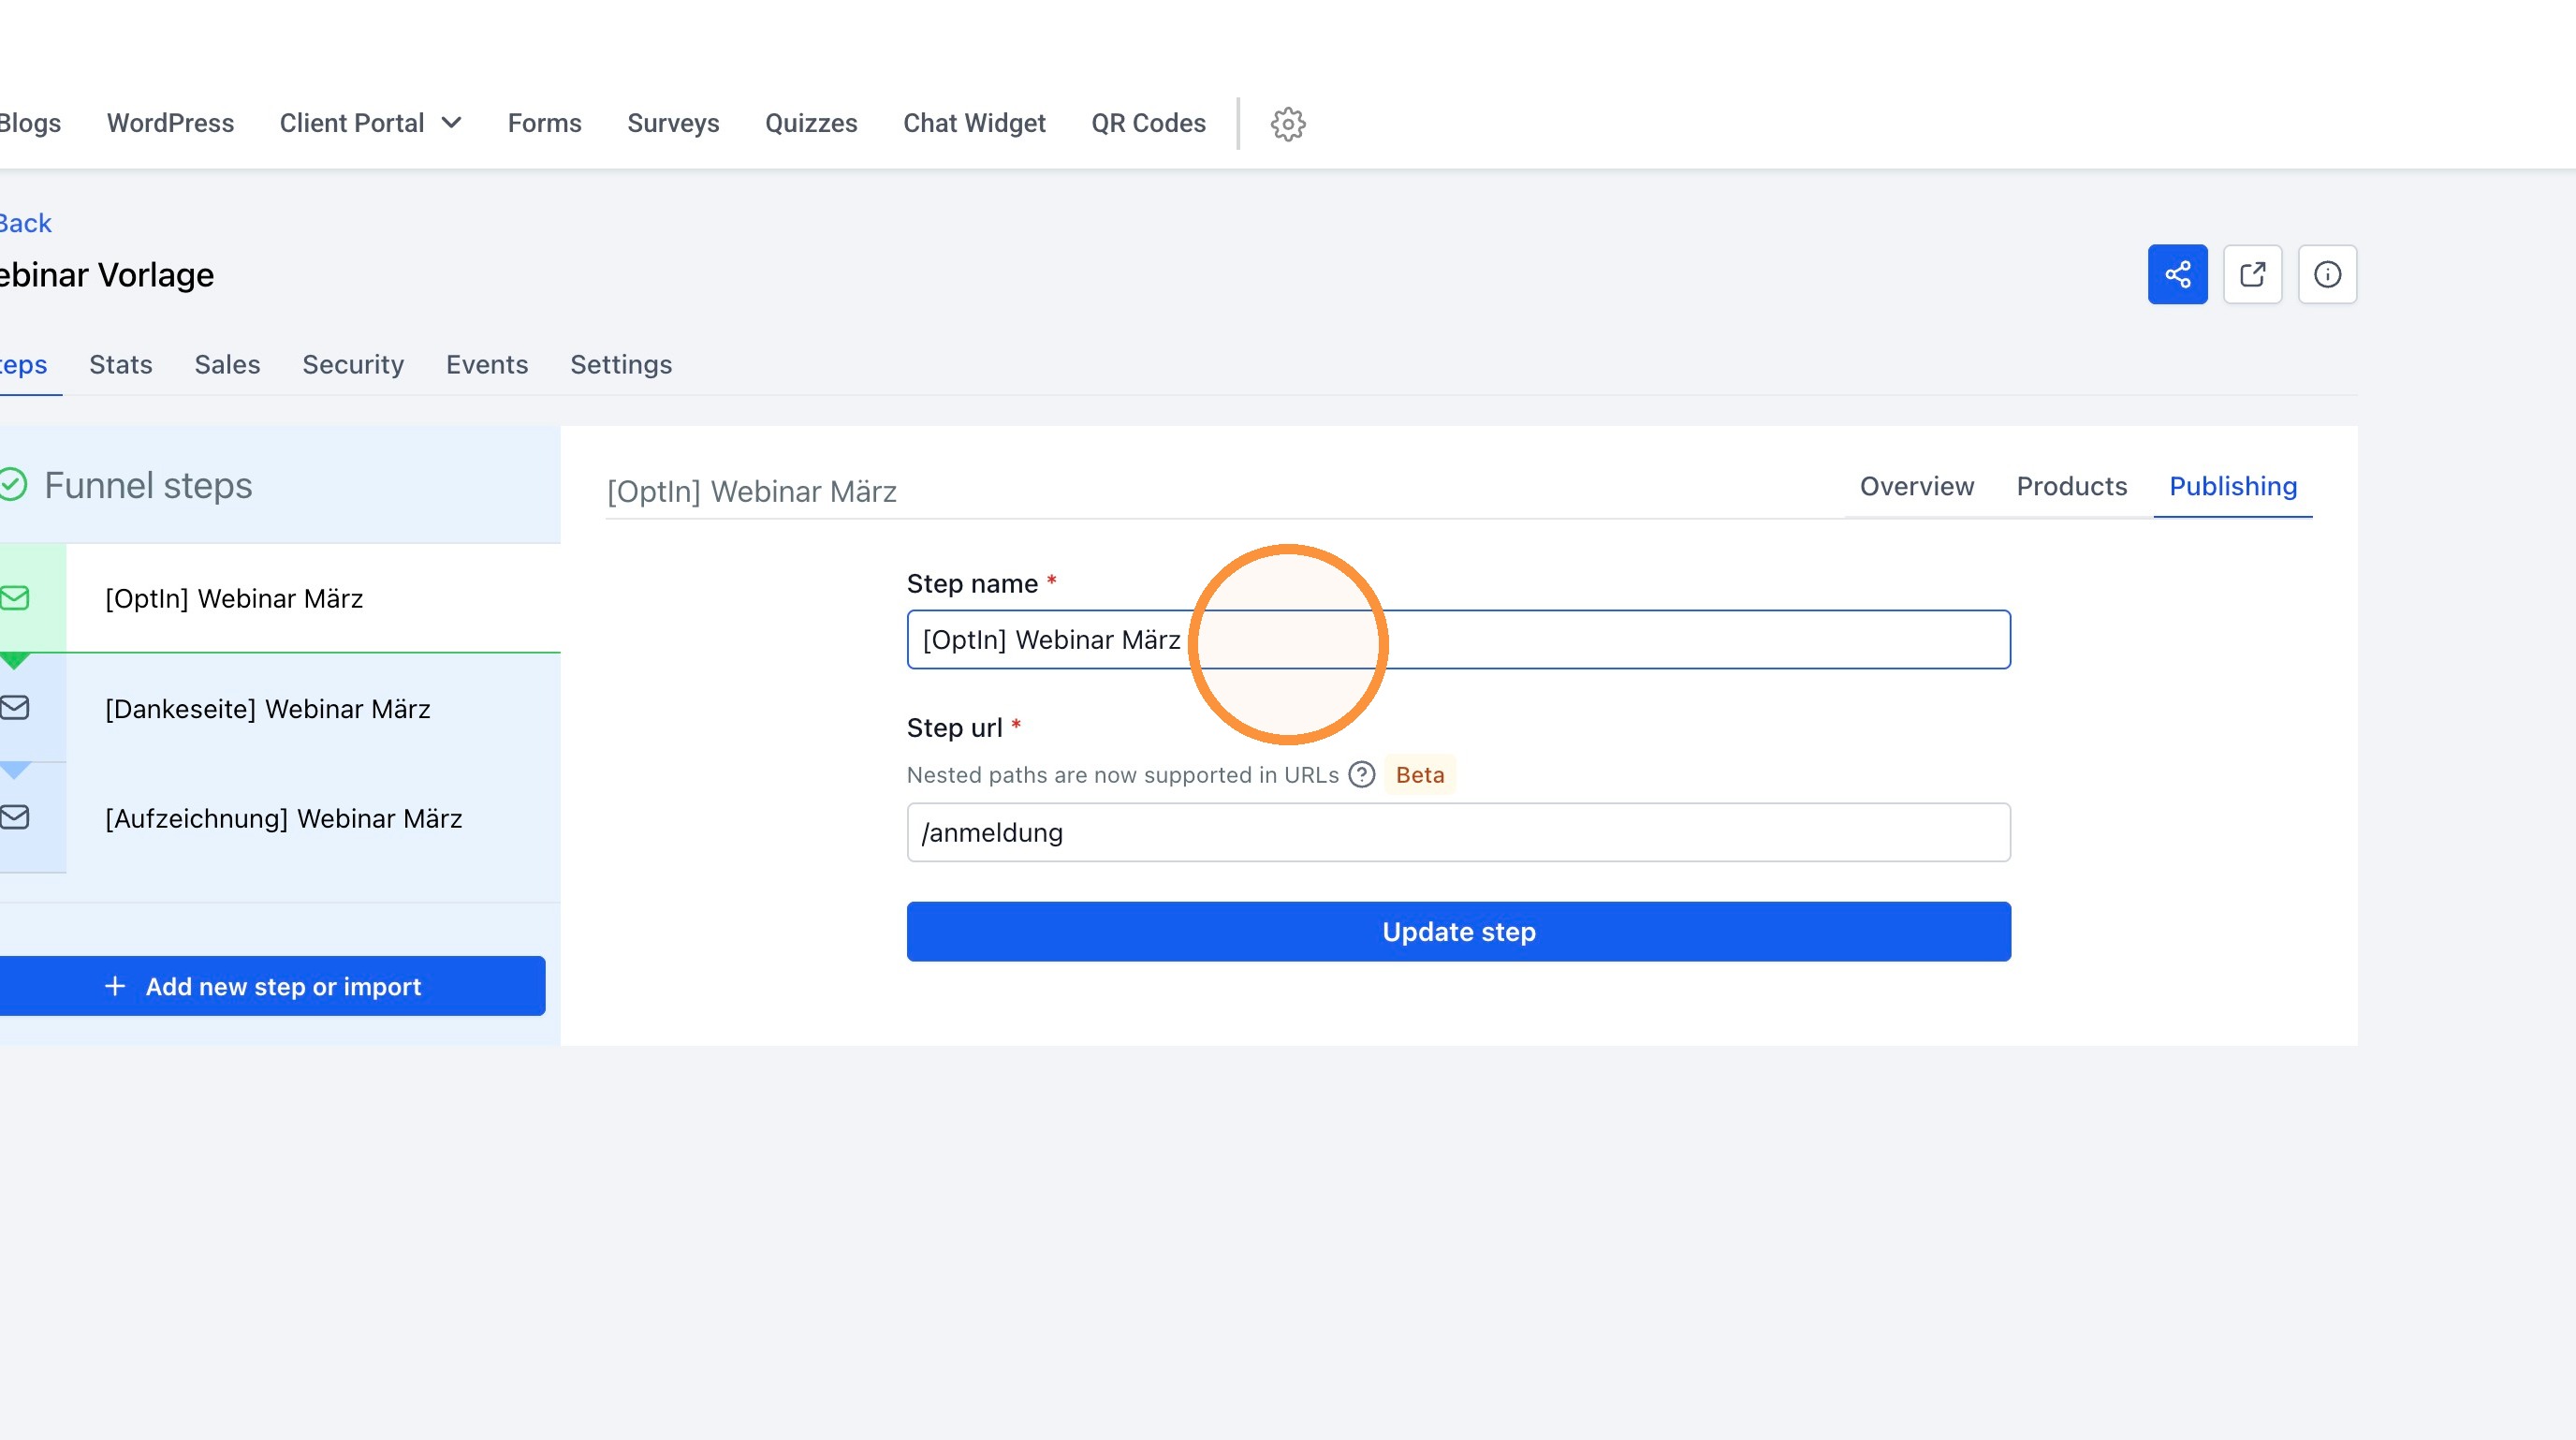The image size is (2576, 1440).
Task: Select the [Dankeseite] Webinar März step
Action: click(x=280, y=708)
